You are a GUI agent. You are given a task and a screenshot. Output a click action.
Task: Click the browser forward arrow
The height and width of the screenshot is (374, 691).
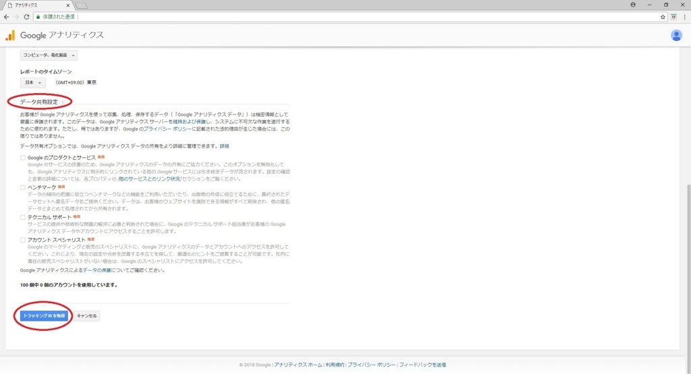(16, 17)
